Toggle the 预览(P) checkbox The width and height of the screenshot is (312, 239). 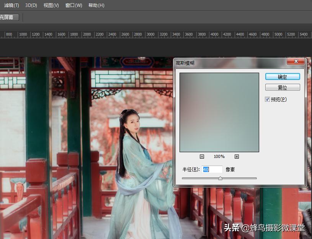pos(268,99)
